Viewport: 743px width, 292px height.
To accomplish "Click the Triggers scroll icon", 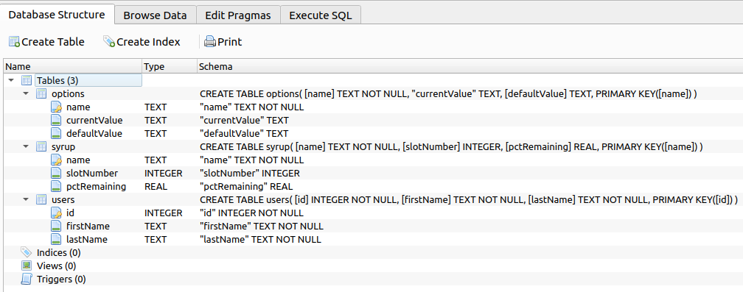I will pyautogui.click(x=27, y=279).
